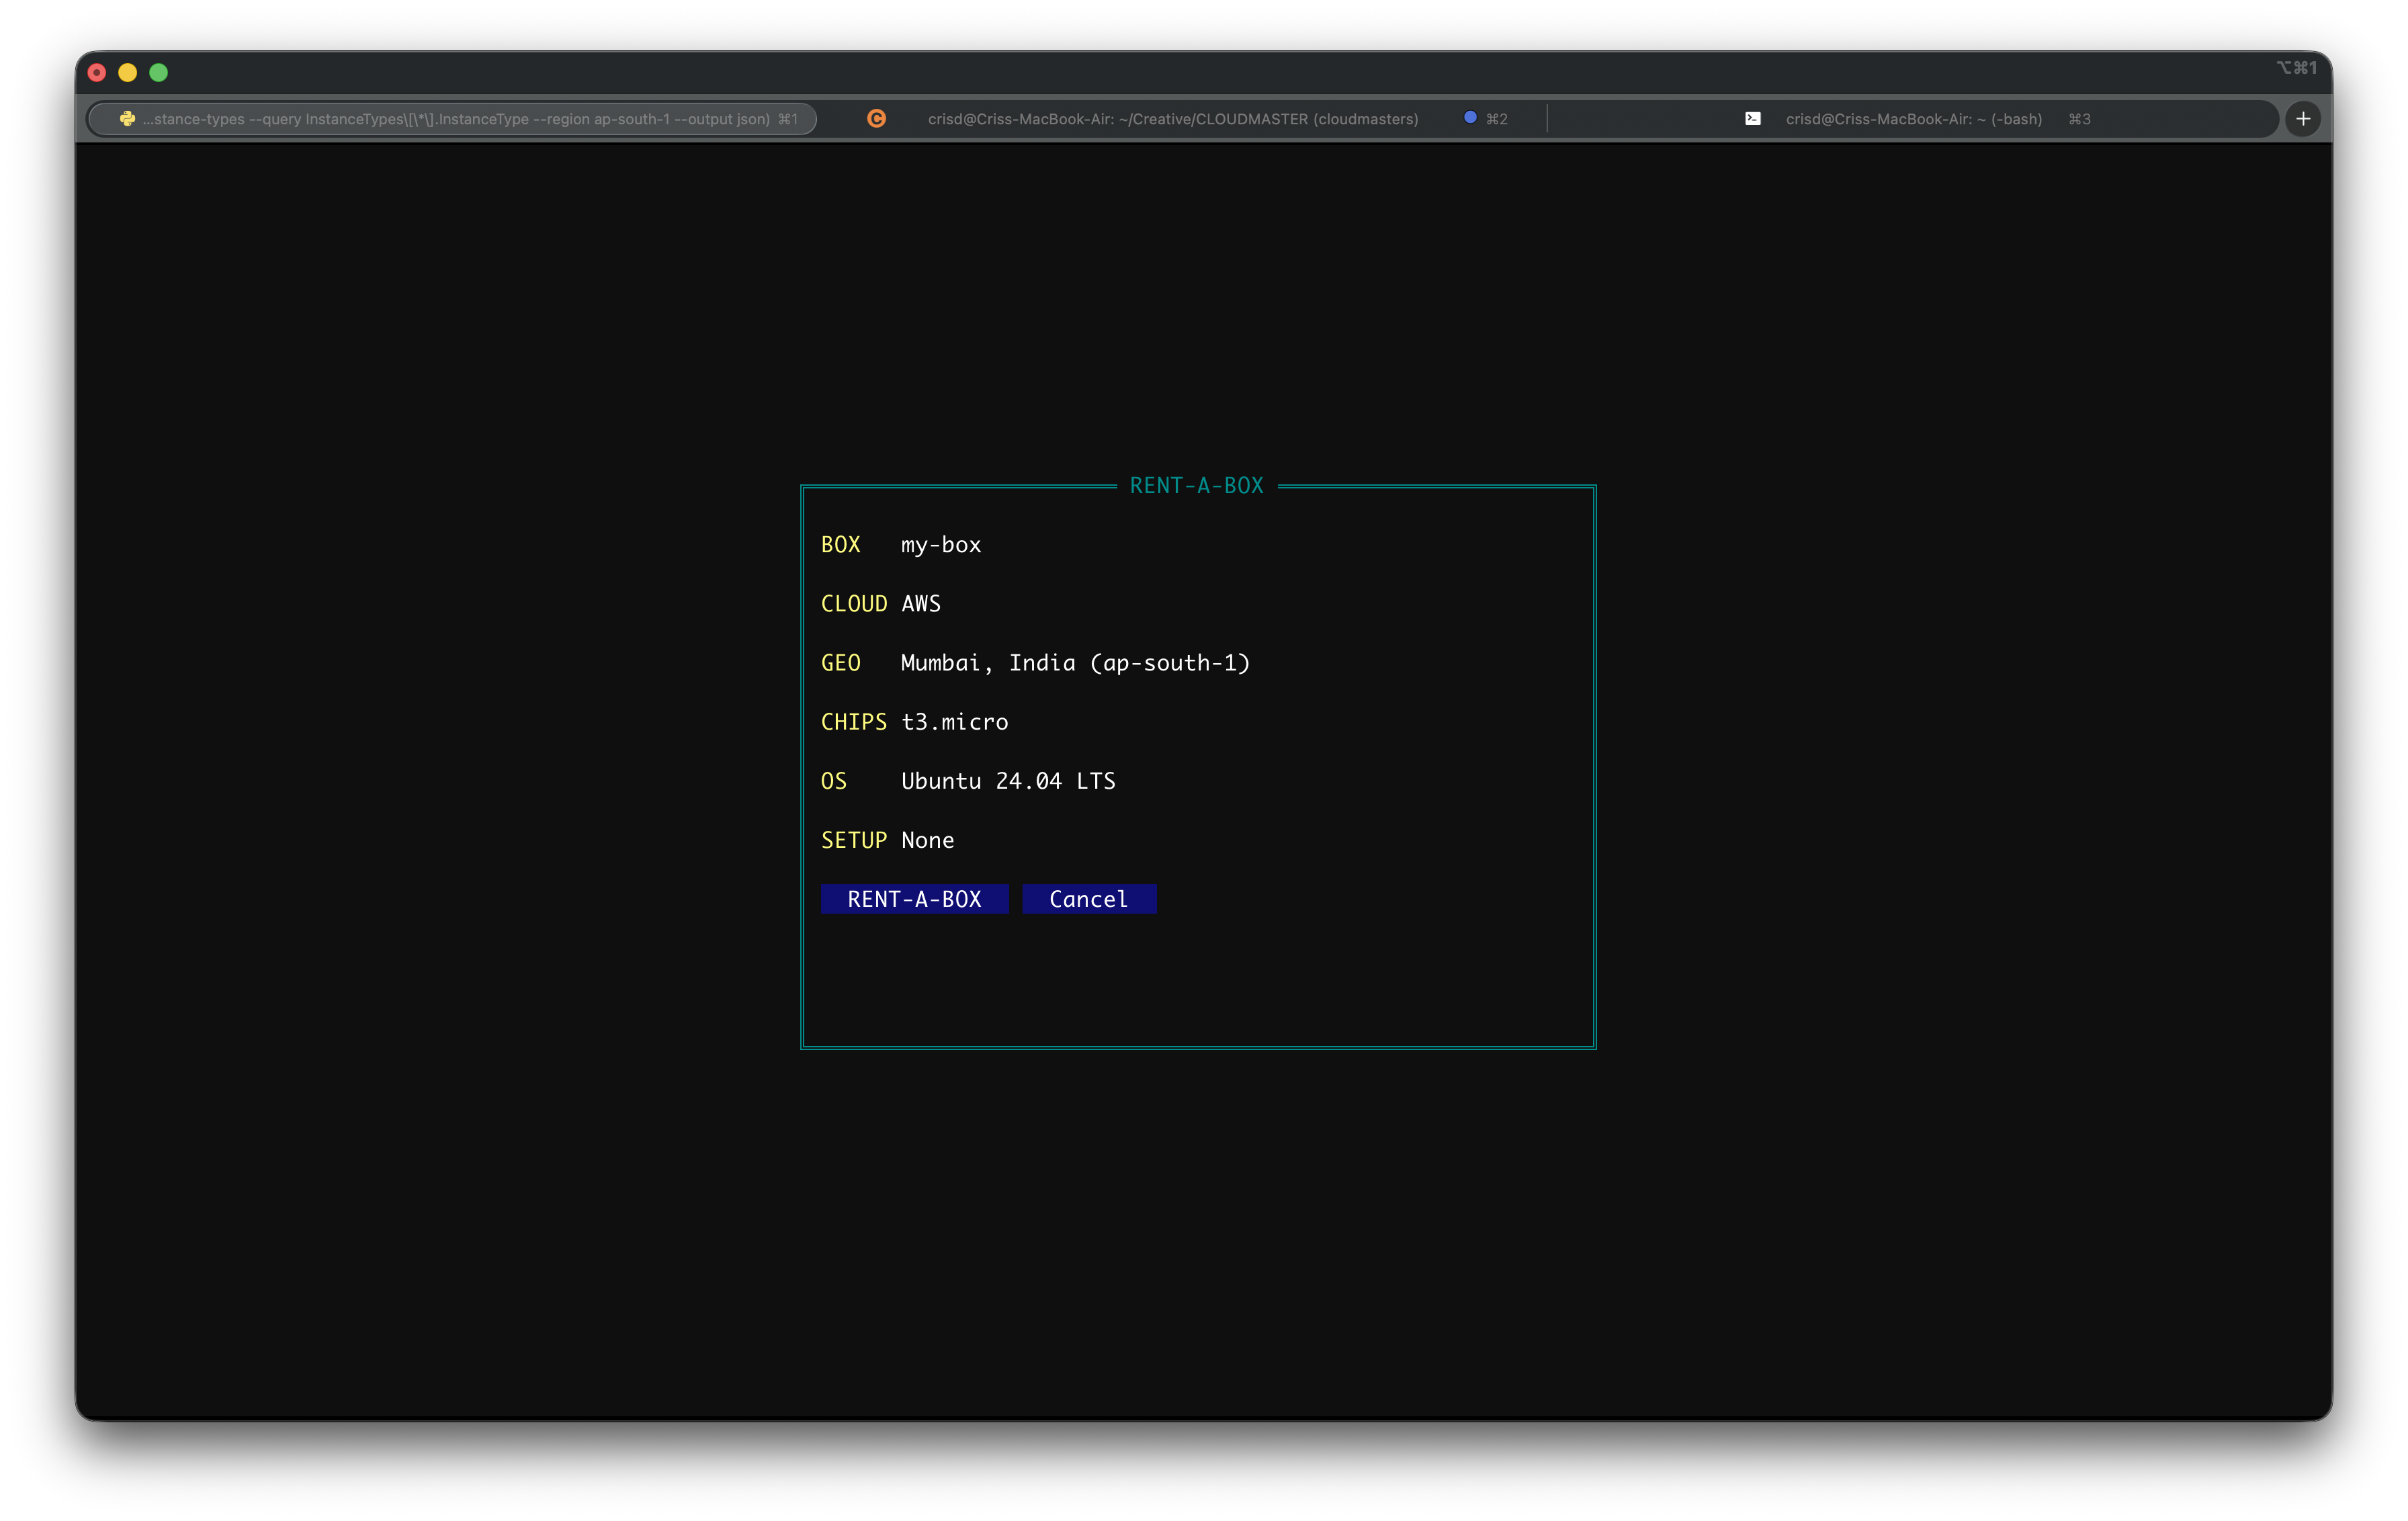The height and width of the screenshot is (1521, 2408).
Task: Cancel the rent-a-box dialog
Action: (x=1089, y=898)
